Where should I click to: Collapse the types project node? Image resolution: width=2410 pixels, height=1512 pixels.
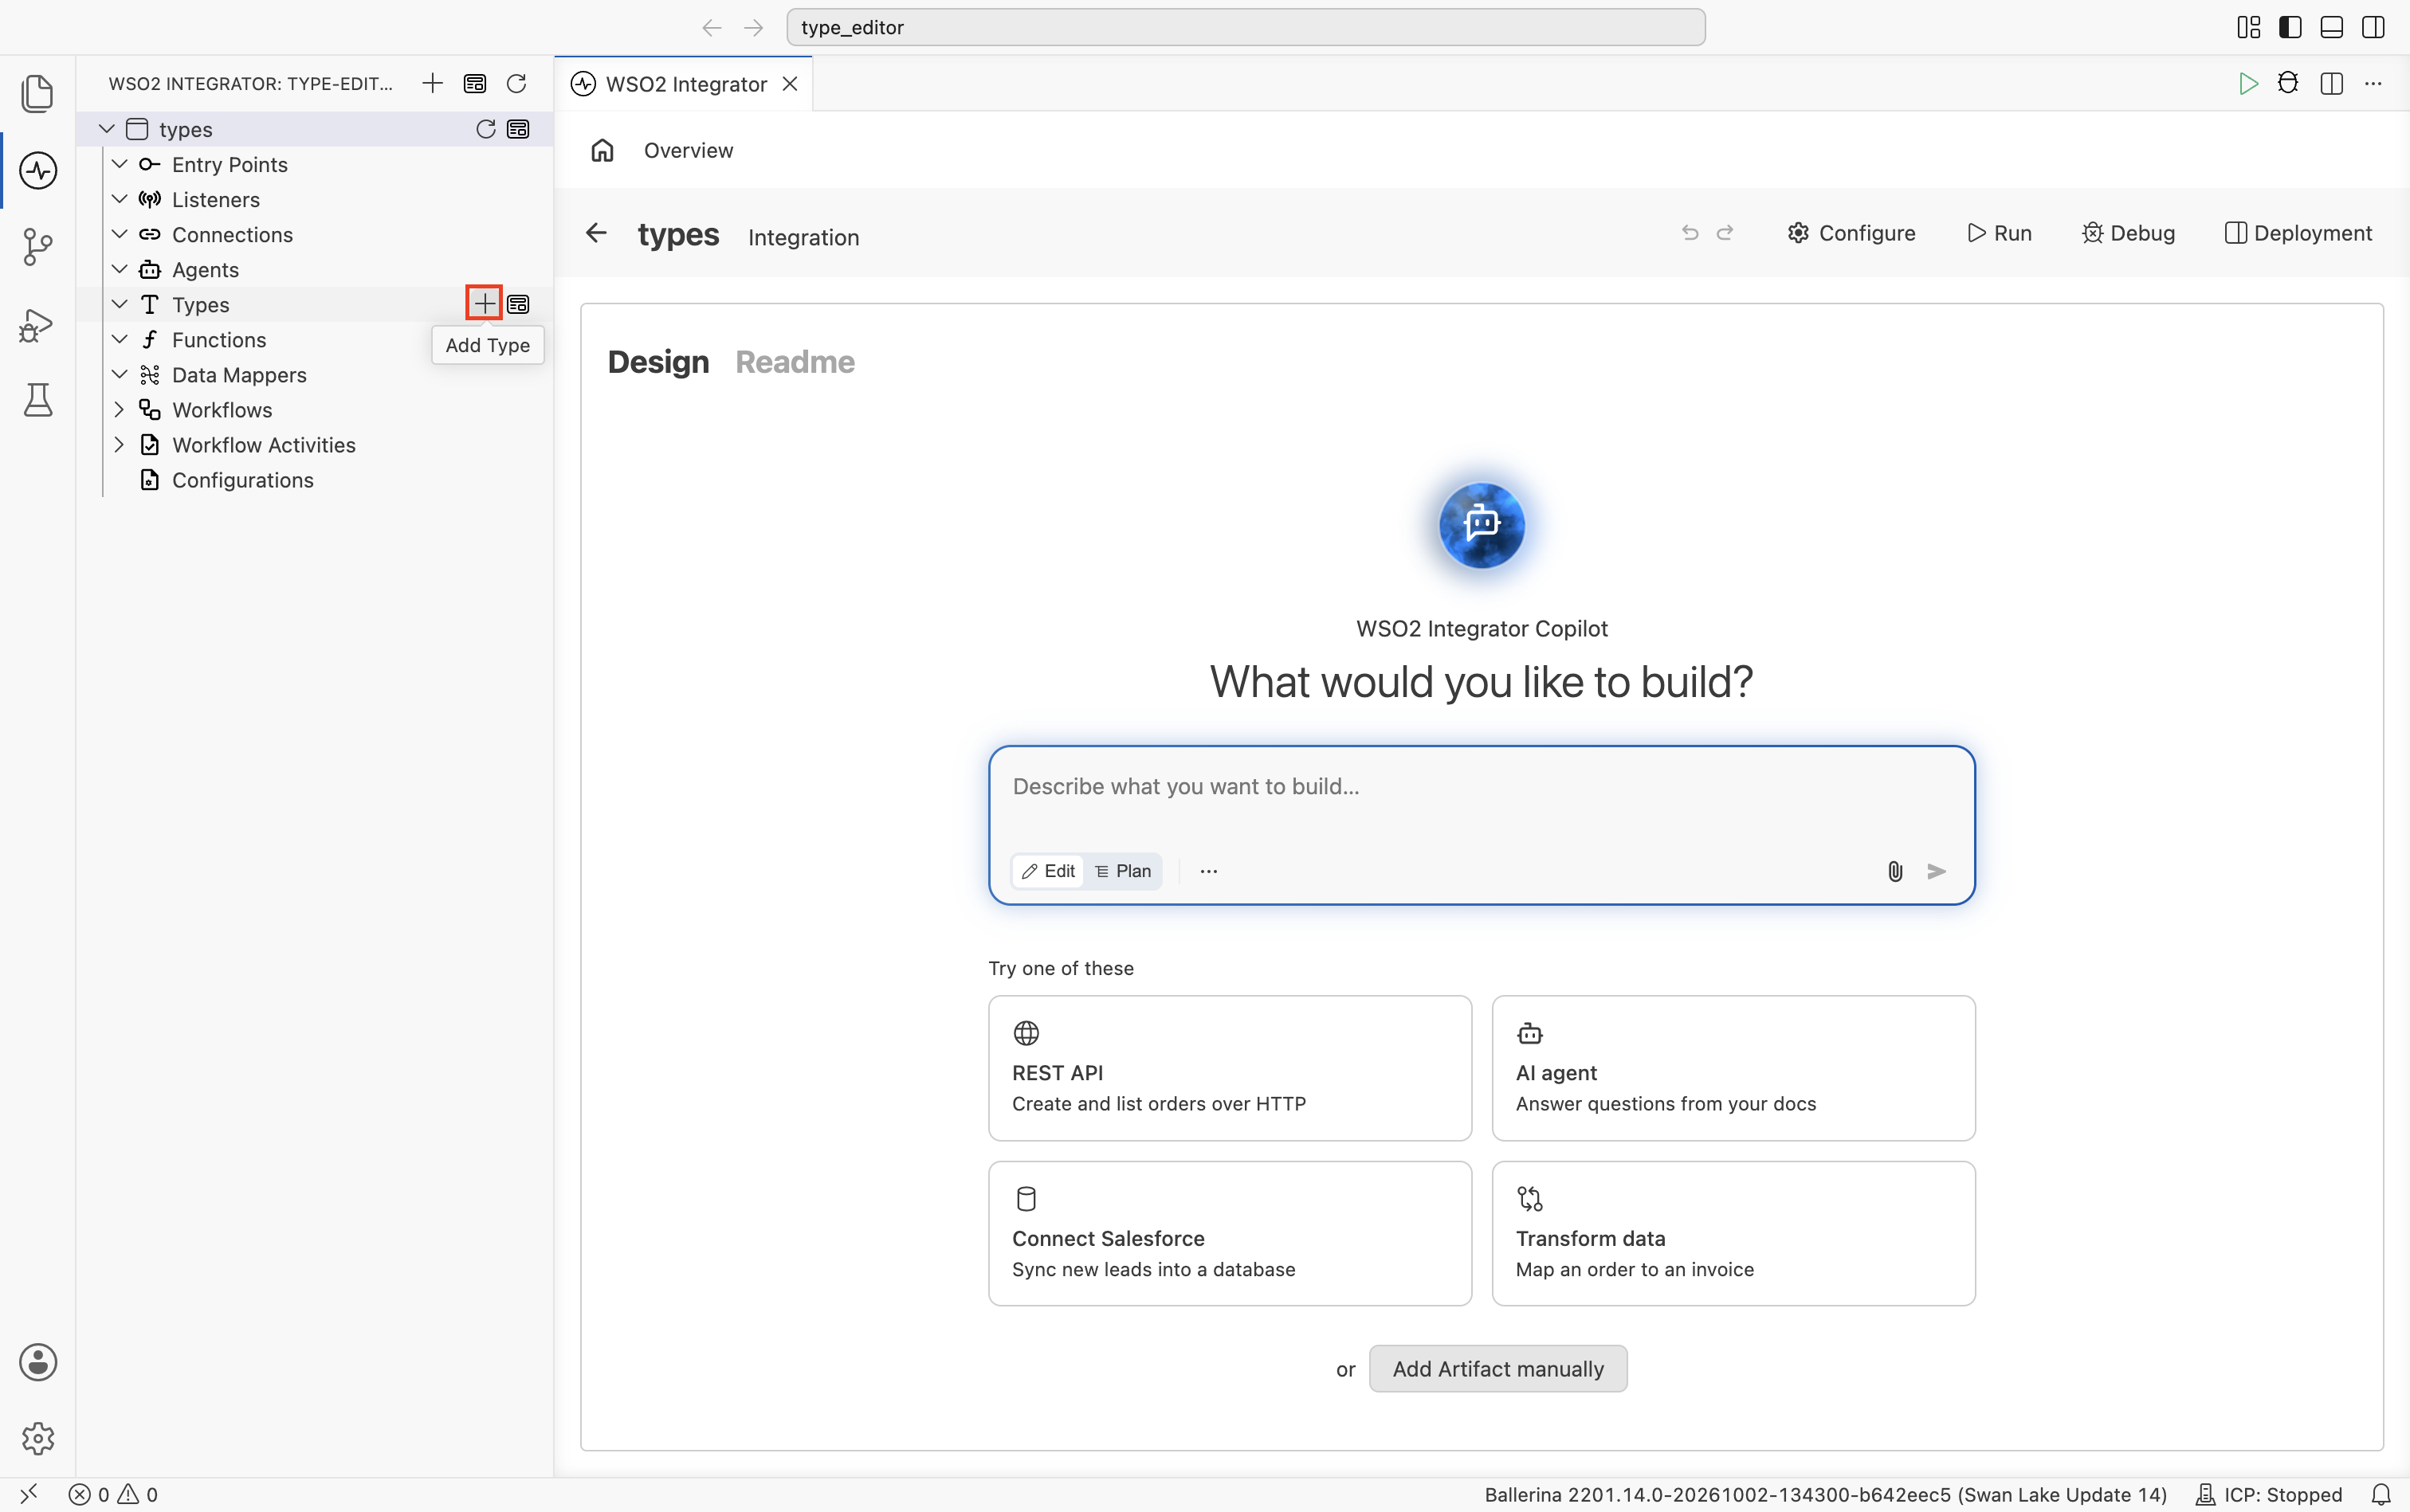(x=106, y=129)
